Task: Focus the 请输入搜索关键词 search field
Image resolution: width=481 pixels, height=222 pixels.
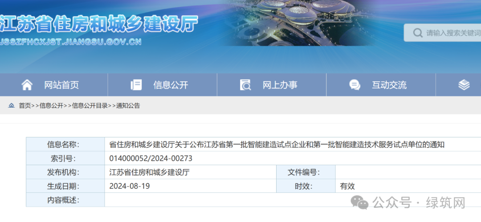Action: click(443, 33)
